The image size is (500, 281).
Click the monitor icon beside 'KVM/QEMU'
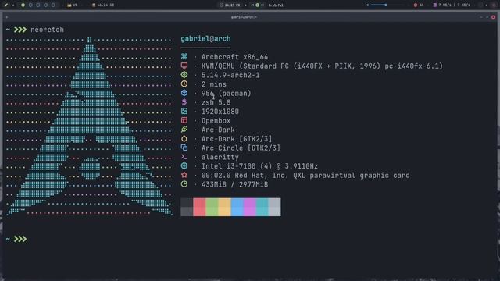coord(184,66)
